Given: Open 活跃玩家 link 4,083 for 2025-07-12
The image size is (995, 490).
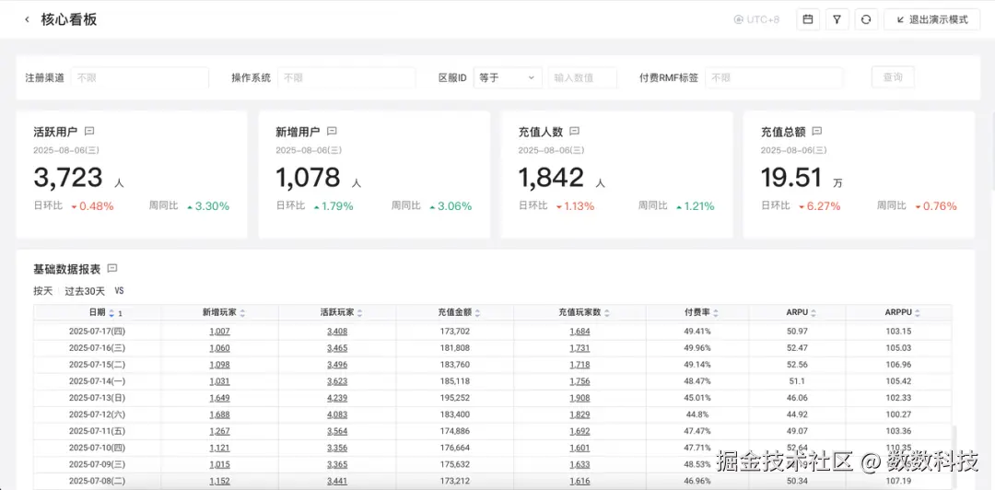Looking at the screenshot, I should pos(337,414).
